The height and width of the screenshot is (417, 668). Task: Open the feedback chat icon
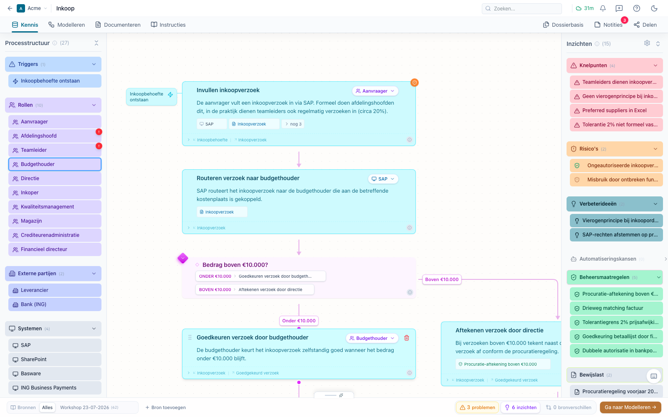tap(619, 8)
